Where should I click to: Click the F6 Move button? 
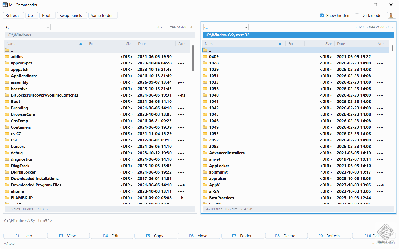(199, 236)
